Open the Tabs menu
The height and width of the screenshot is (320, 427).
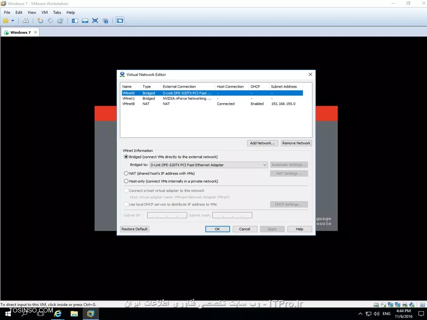pos(57,12)
